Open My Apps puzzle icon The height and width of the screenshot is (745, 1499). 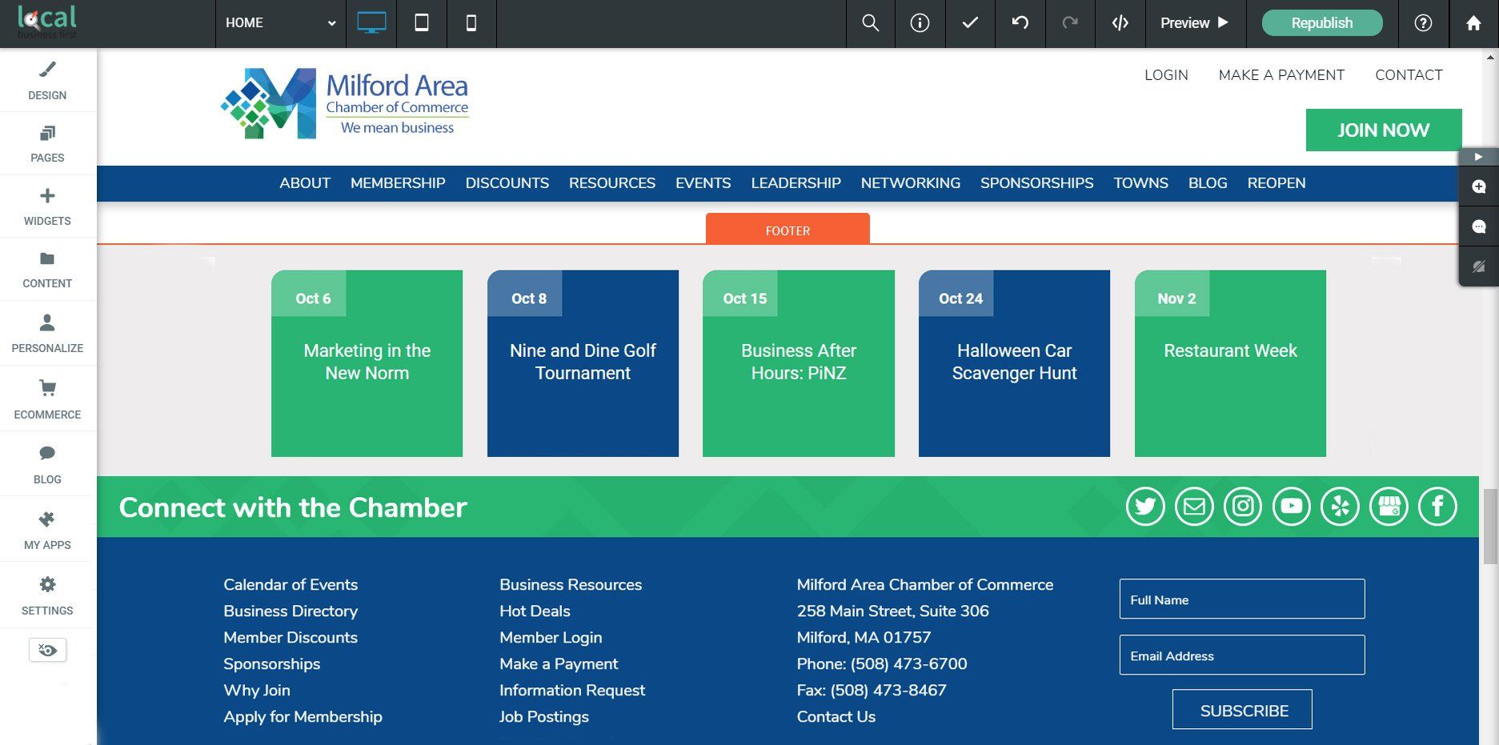[47, 530]
